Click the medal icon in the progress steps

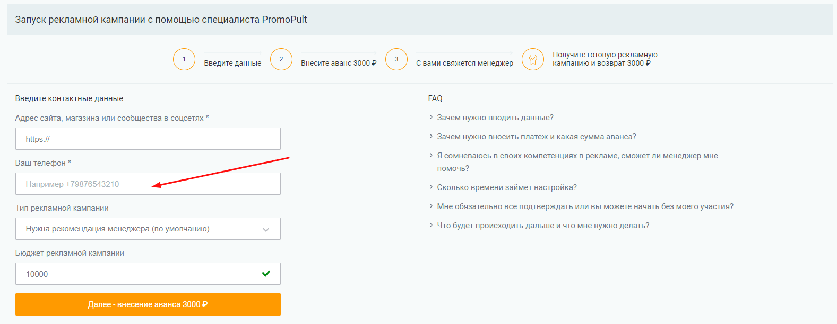tap(533, 59)
